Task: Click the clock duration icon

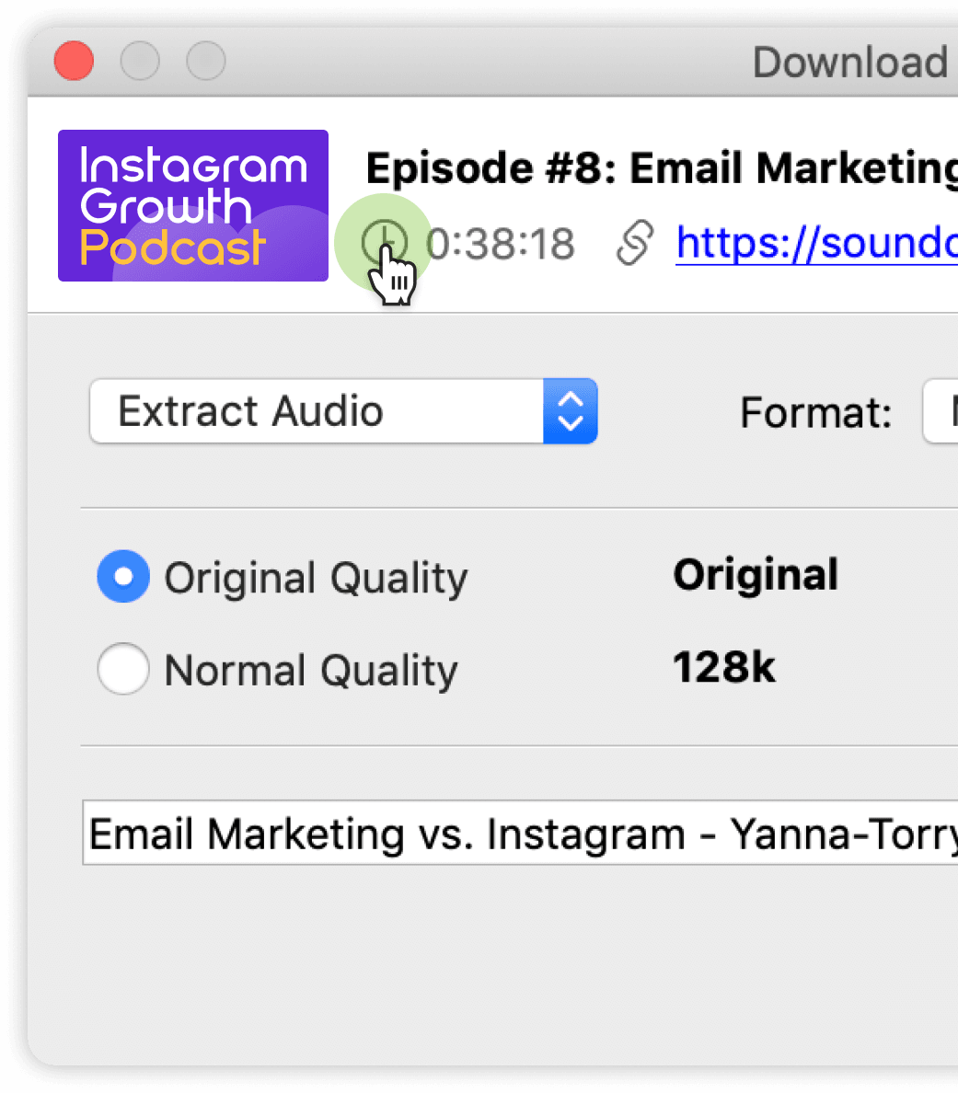Action: pos(384,242)
